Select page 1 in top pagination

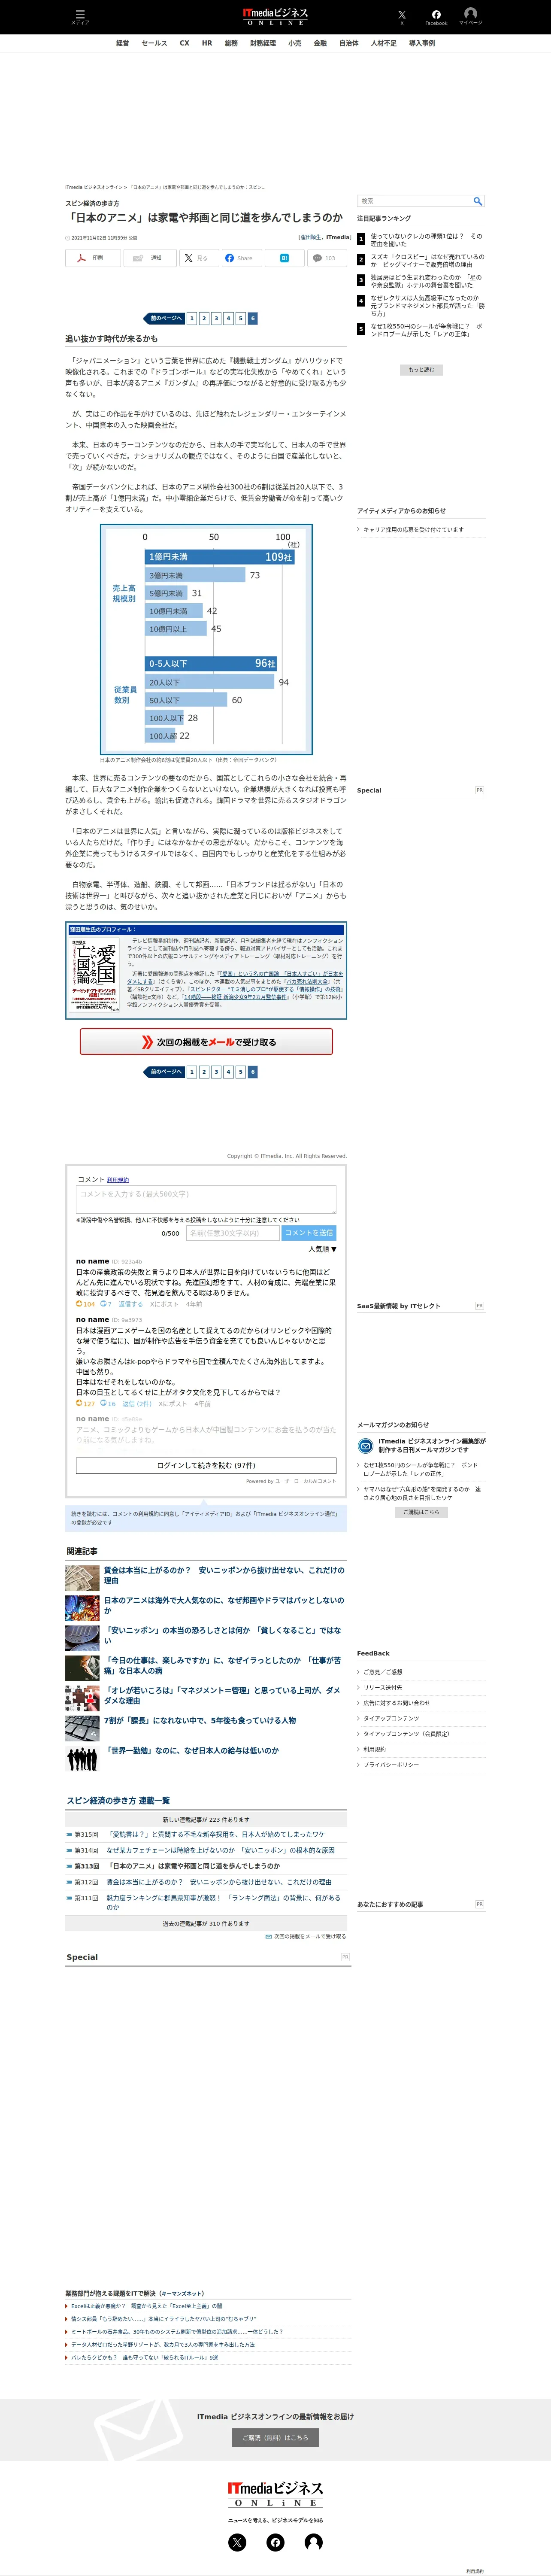192,318
